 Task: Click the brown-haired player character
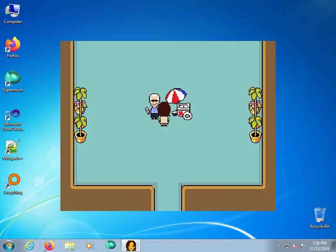coord(164,114)
